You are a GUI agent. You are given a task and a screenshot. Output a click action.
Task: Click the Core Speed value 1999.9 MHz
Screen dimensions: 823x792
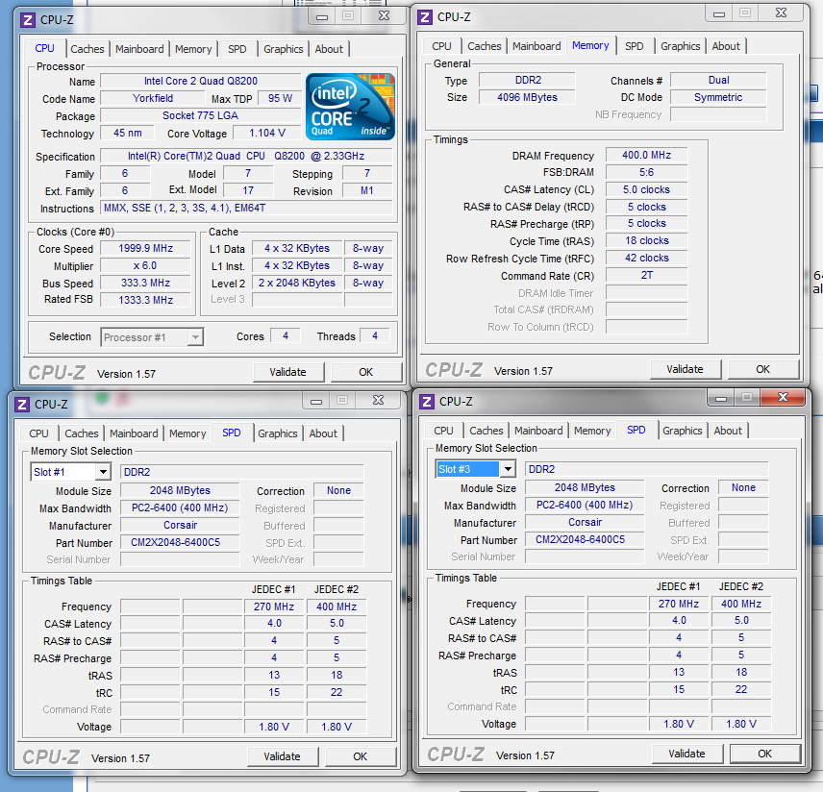click(145, 248)
